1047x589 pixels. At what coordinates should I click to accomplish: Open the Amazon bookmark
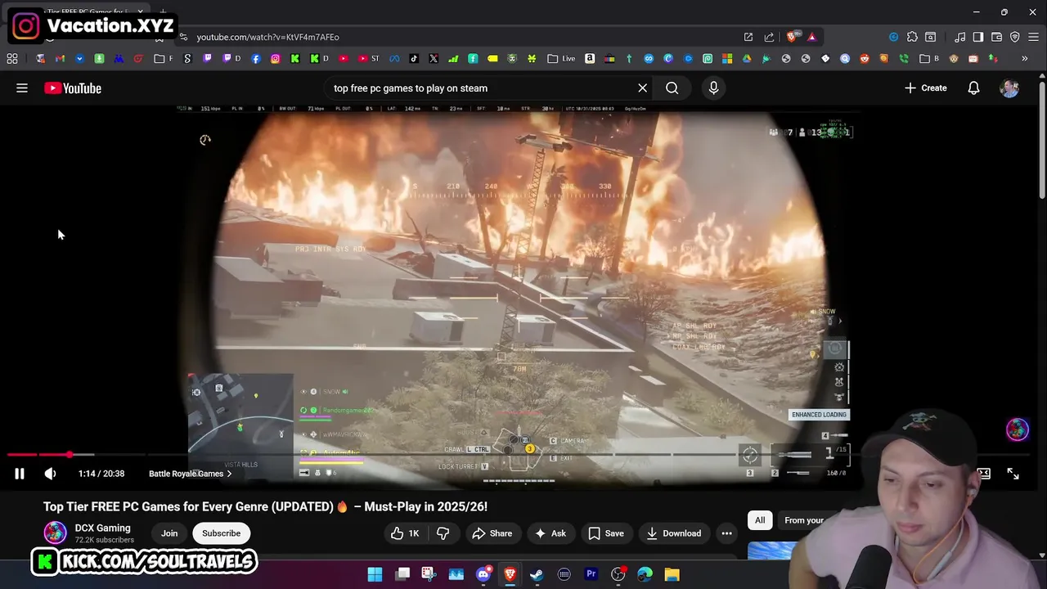click(590, 59)
